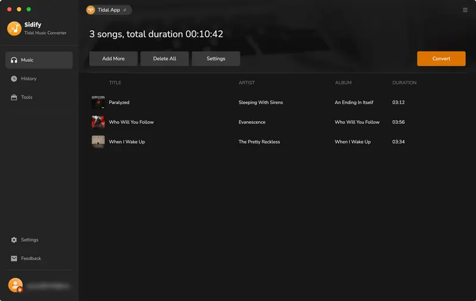476x301 pixels.
Task: Click album An Ending In Itself
Action: click(x=353, y=102)
